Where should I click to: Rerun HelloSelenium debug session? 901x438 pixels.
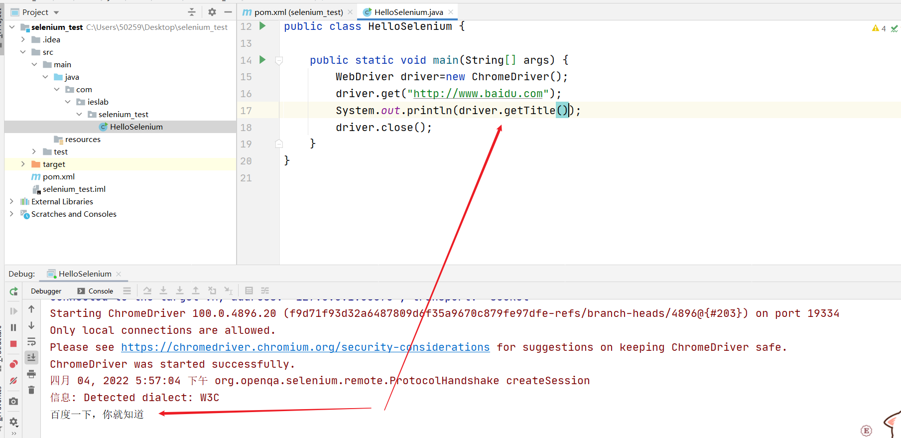tap(13, 292)
